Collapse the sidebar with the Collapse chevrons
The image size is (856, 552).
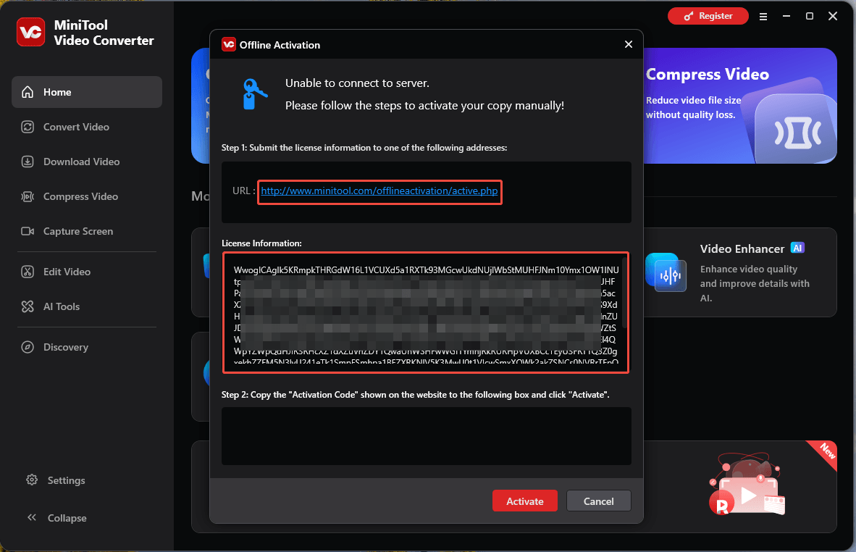[32, 518]
